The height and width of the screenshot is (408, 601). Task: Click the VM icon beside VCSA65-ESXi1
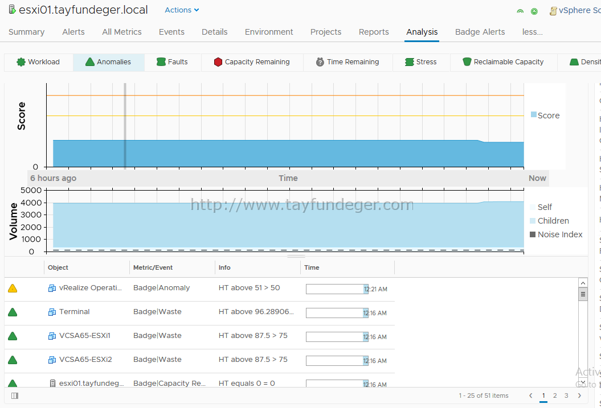coord(52,336)
